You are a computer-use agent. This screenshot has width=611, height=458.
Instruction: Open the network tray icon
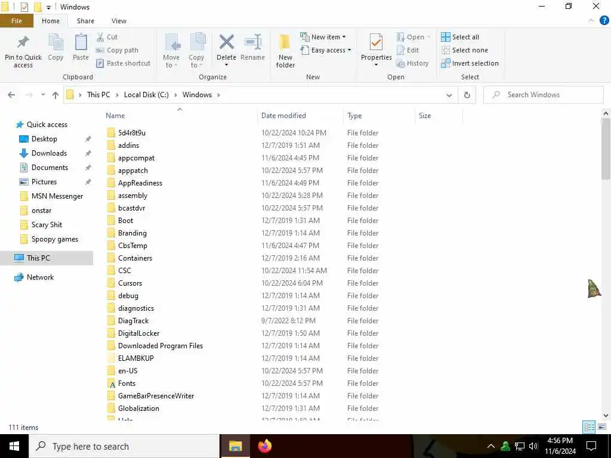(520, 446)
